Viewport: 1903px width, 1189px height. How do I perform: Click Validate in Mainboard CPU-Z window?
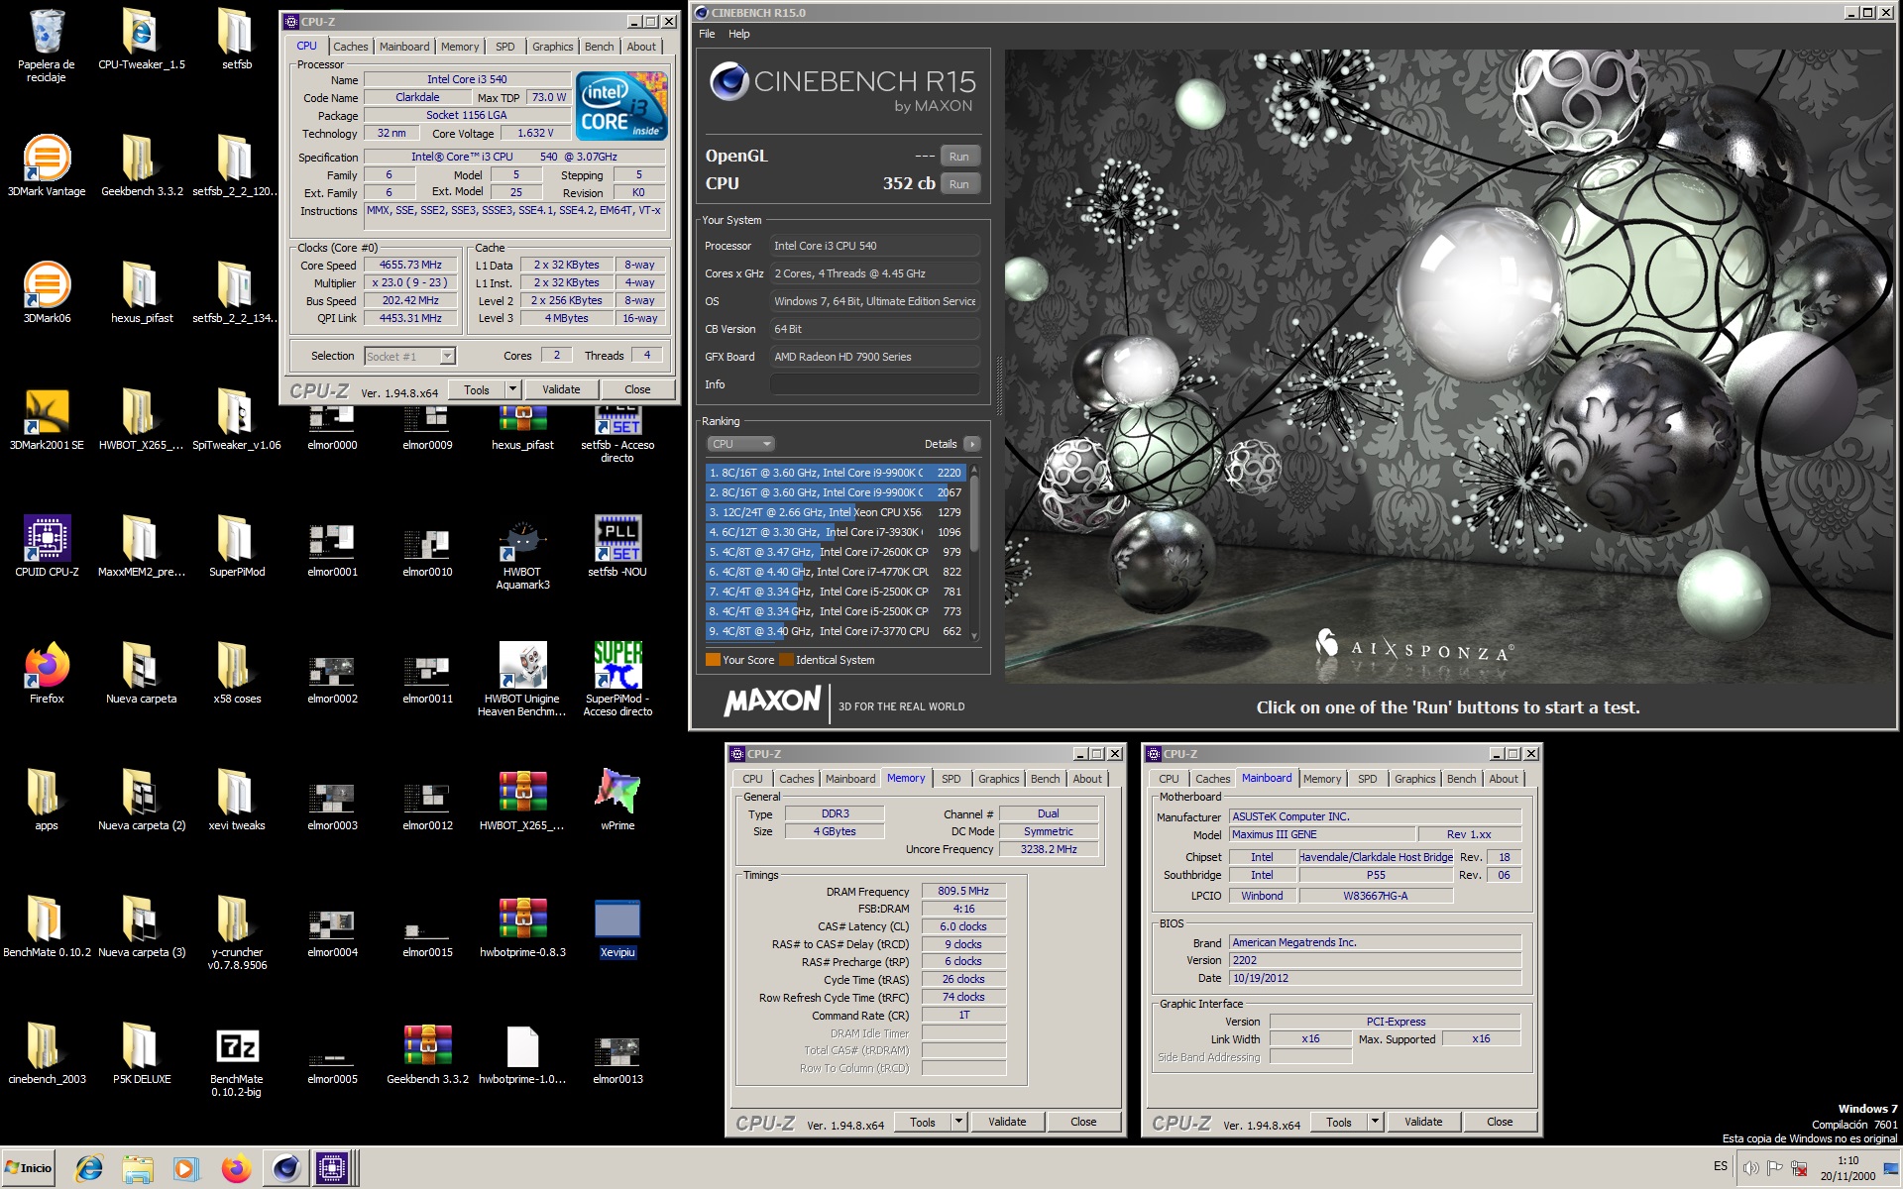(x=1423, y=1122)
